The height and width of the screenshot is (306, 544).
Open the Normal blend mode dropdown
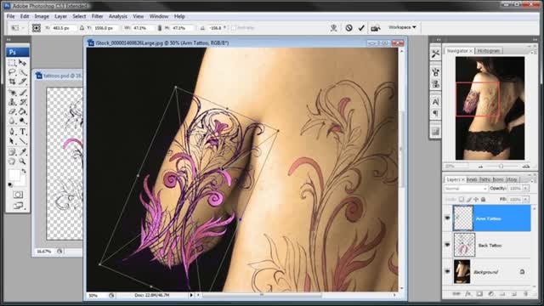click(x=466, y=189)
